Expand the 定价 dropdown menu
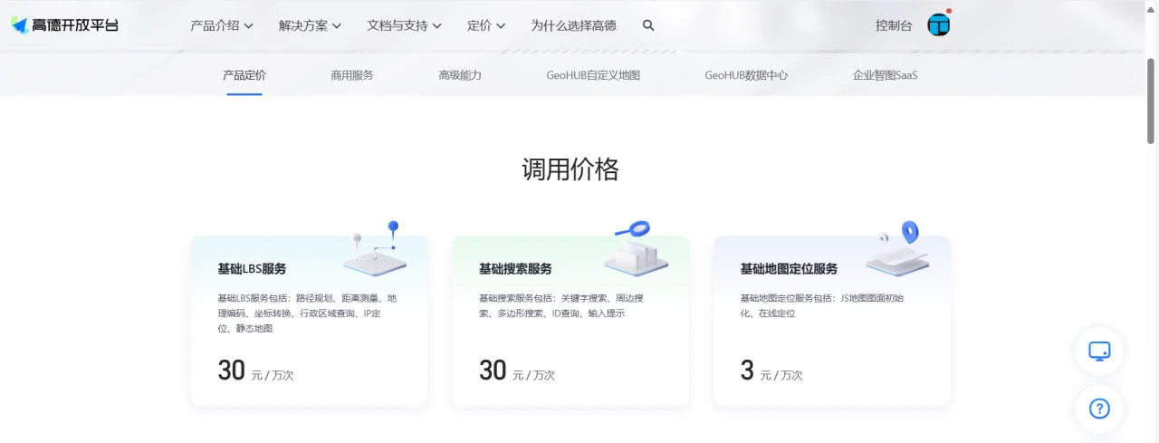The image size is (1159, 443). click(x=486, y=25)
